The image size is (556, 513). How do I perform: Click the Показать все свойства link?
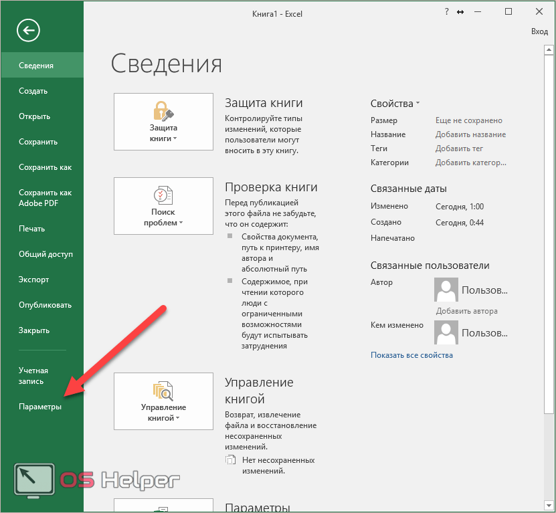[411, 355]
